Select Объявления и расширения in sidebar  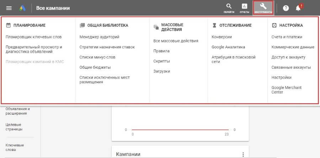click(17, 111)
